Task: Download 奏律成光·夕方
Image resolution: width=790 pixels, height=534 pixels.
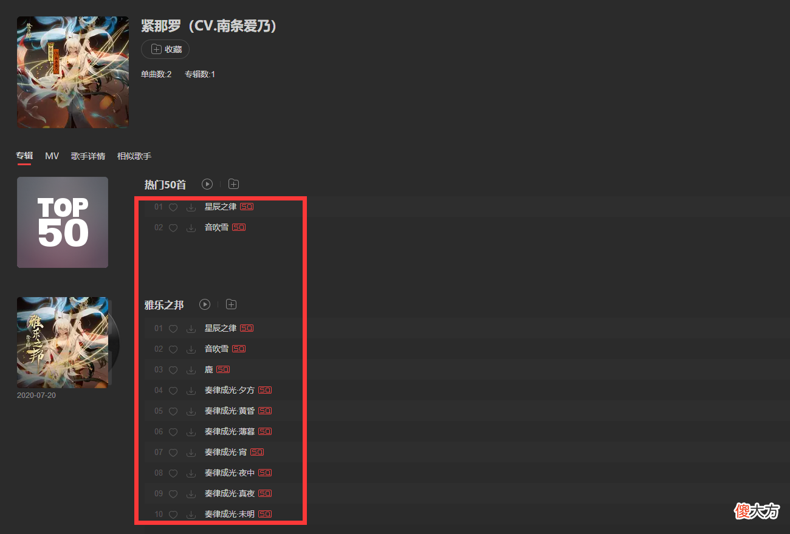Action: pyautogui.click(x=191, y=390)
